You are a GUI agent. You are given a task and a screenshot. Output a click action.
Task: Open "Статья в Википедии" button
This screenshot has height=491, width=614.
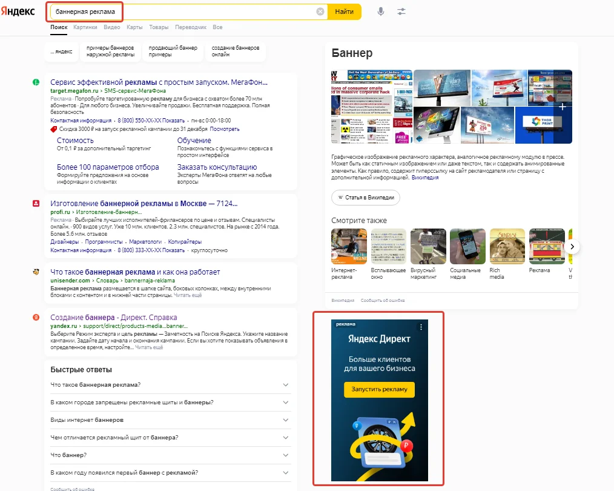click(366, 197)
